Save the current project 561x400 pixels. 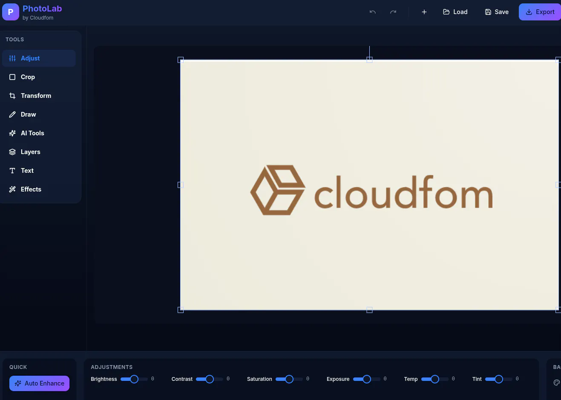click(x=497, y=12)
